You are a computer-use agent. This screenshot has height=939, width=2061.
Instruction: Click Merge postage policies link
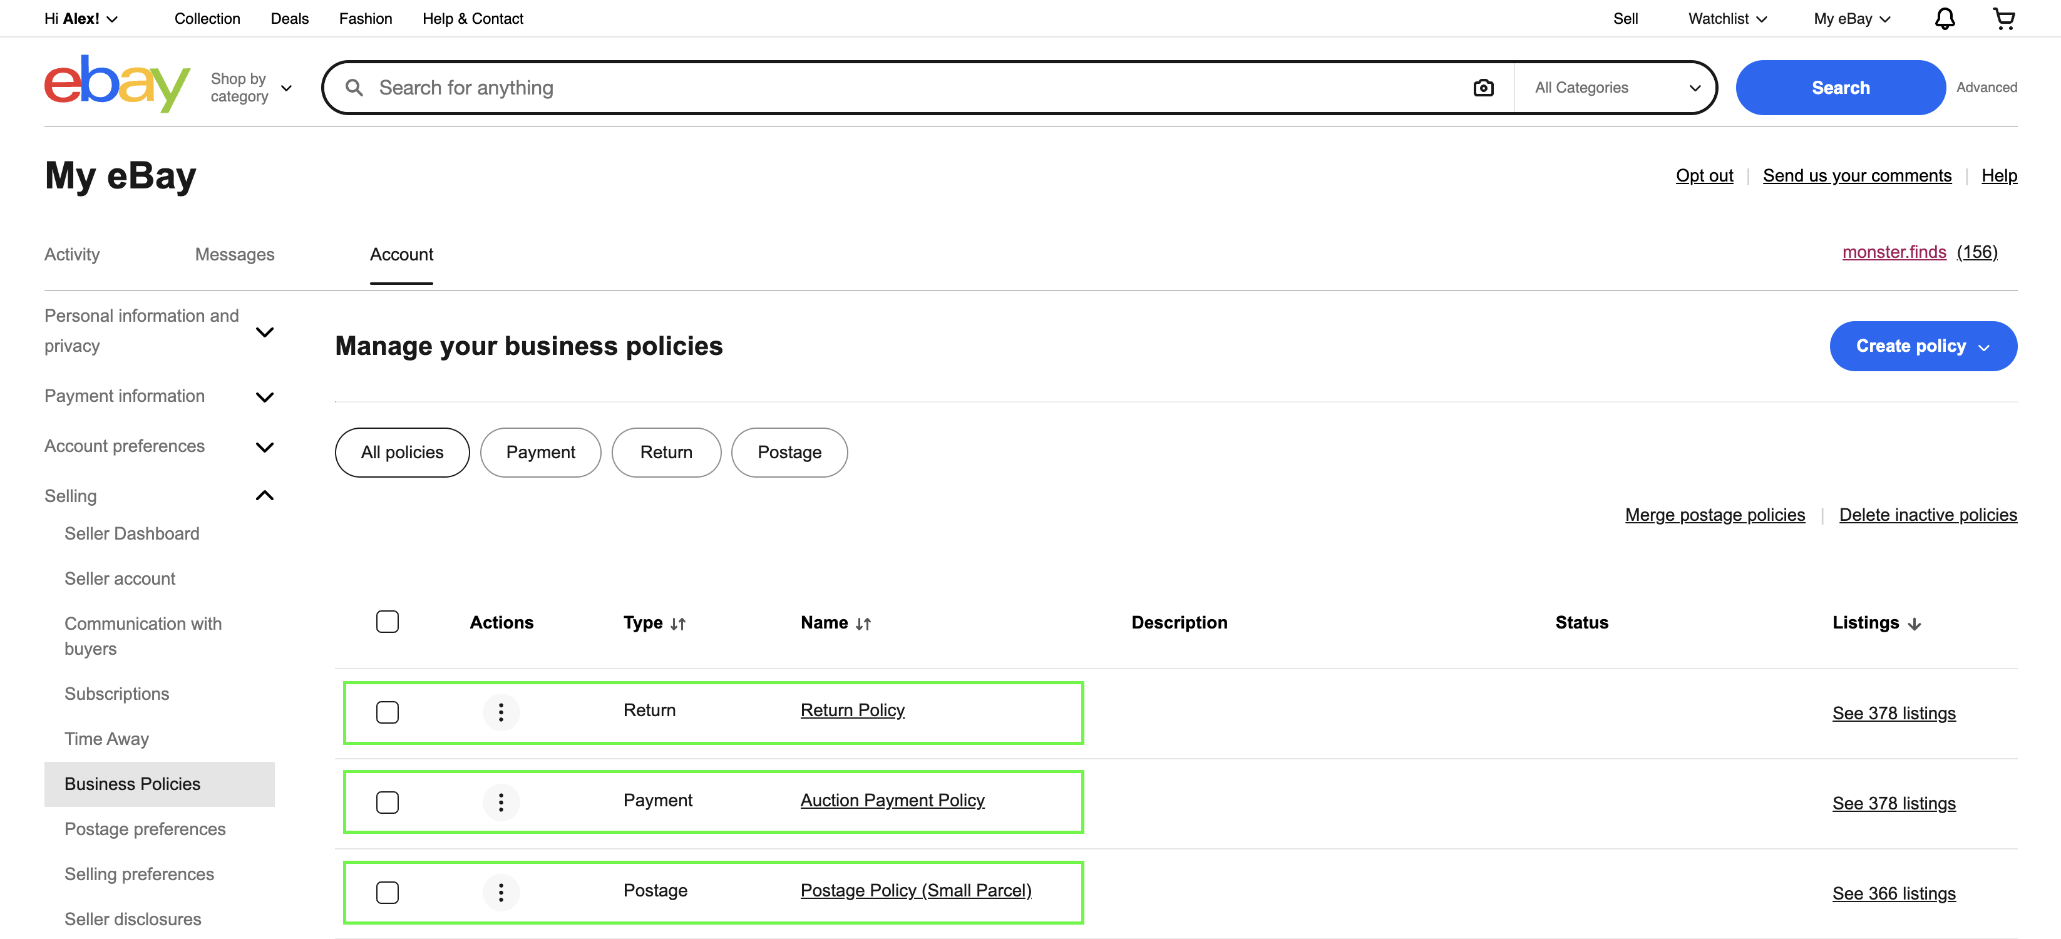1715,515
